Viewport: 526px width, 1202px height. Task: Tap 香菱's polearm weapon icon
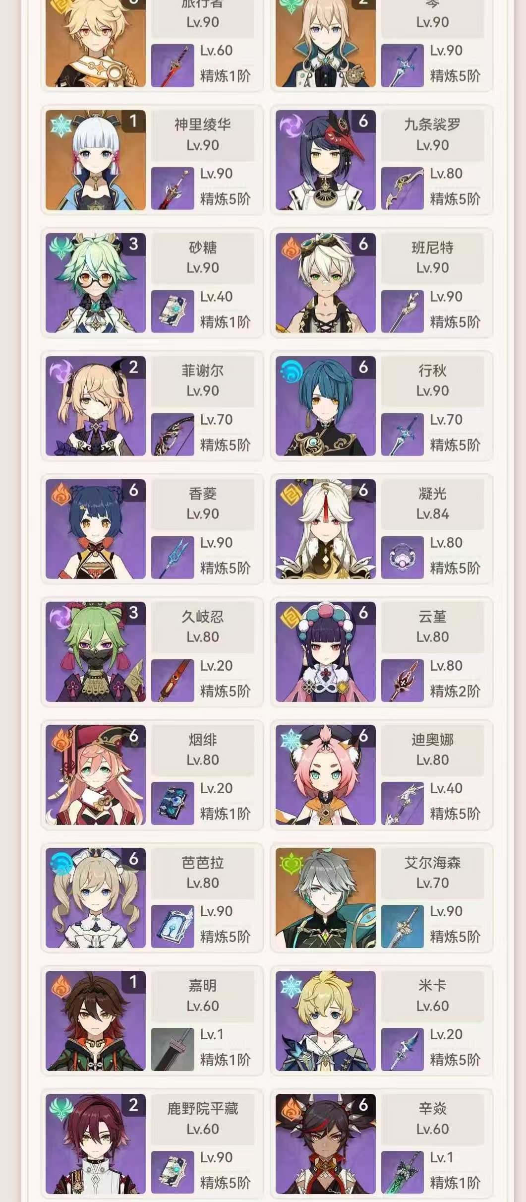tap(173, 558)
